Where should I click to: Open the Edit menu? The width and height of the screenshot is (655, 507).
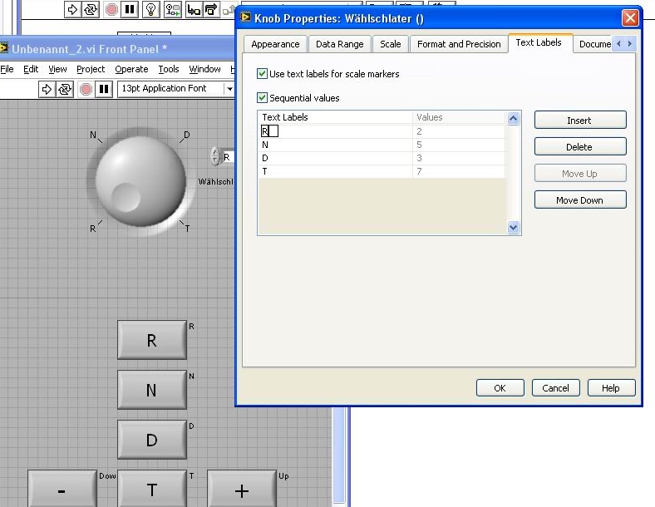(x=31, y=69)
